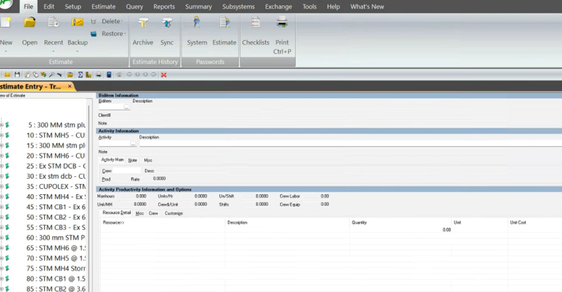
Task: Click the magnifying glass search icon
Action: [52, 75]
